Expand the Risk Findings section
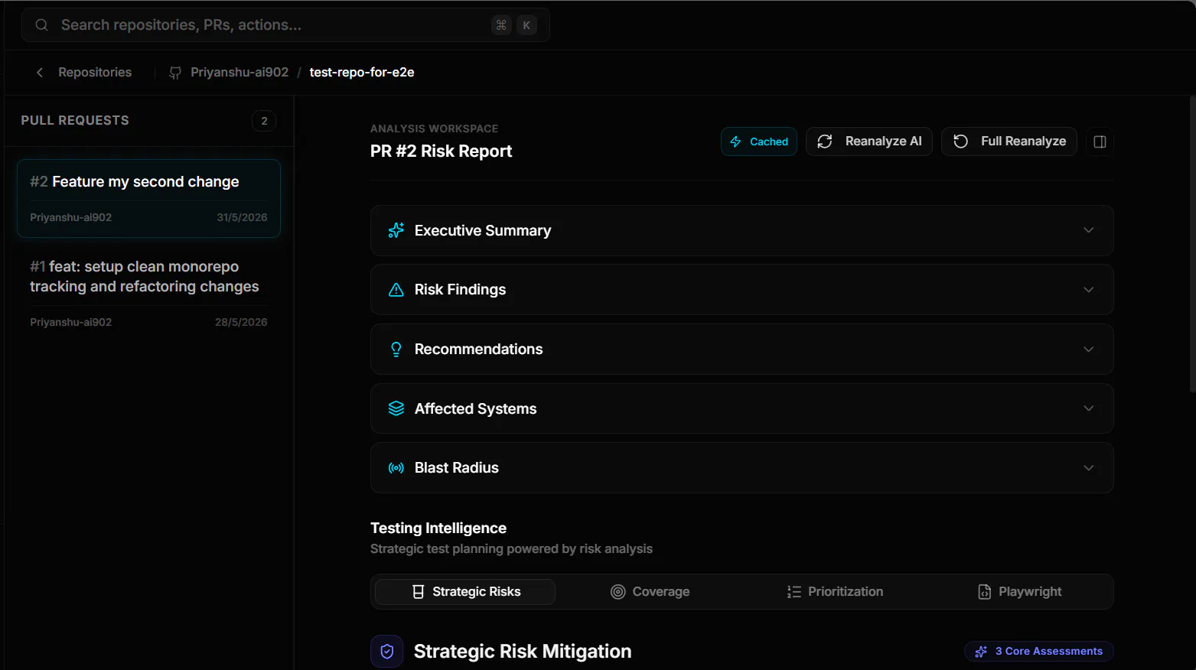1196x670 pixels. (x=741, y=290)
